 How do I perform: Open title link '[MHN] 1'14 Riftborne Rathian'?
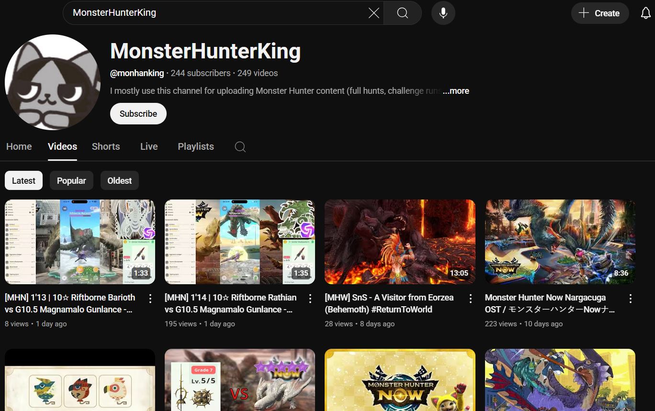231,303
